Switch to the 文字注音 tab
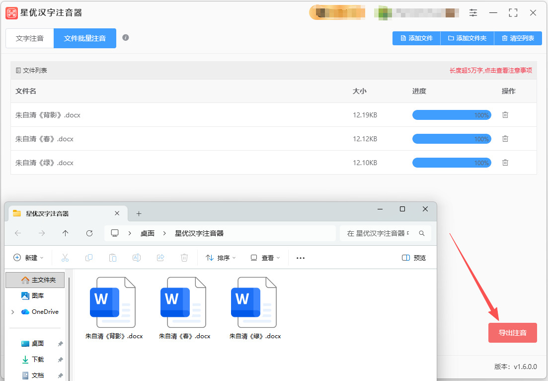This screenshot has height=381, width=548. tap(30, 38)
